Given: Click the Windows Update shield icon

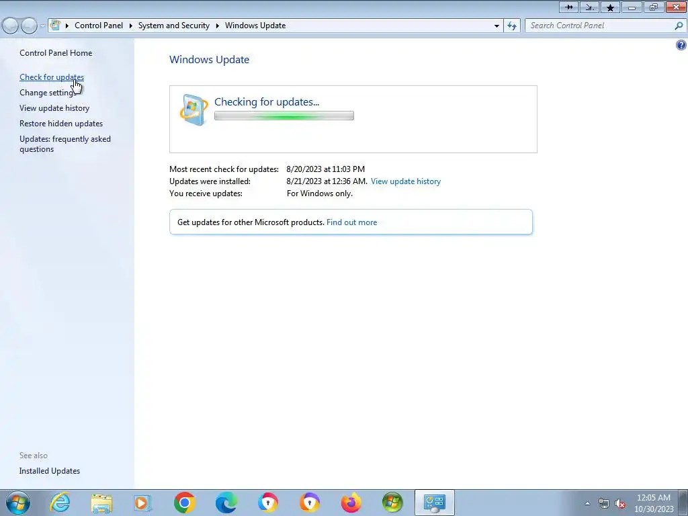Looking at the screenshot, I should (x=193, y=110).
